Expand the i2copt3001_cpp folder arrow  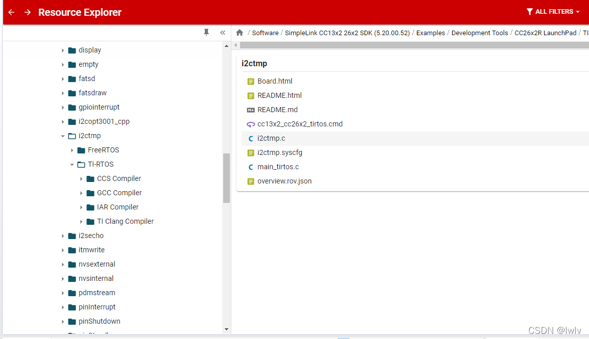[63, 121]
